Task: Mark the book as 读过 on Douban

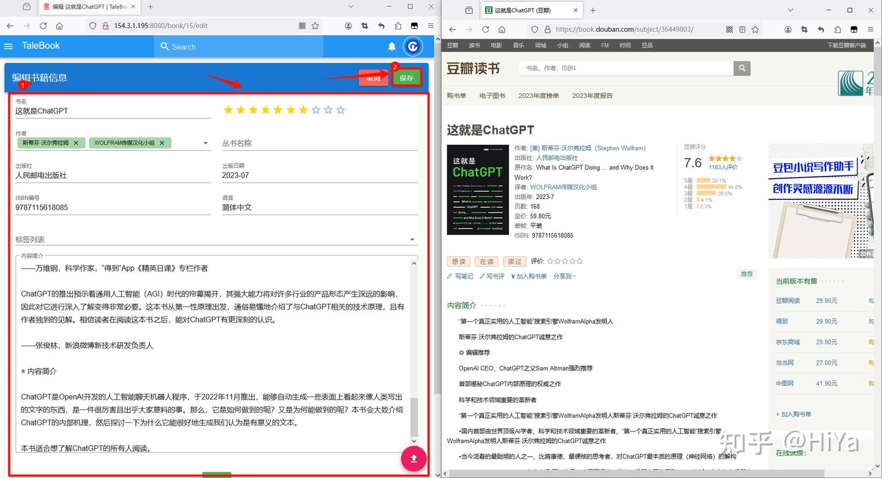Action: 514,262
